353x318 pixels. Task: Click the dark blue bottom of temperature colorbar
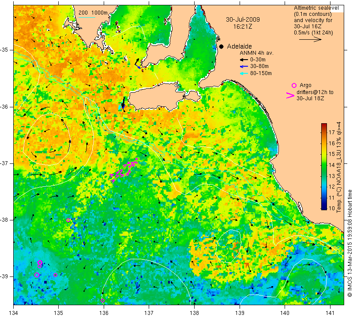tap(324, 208)
